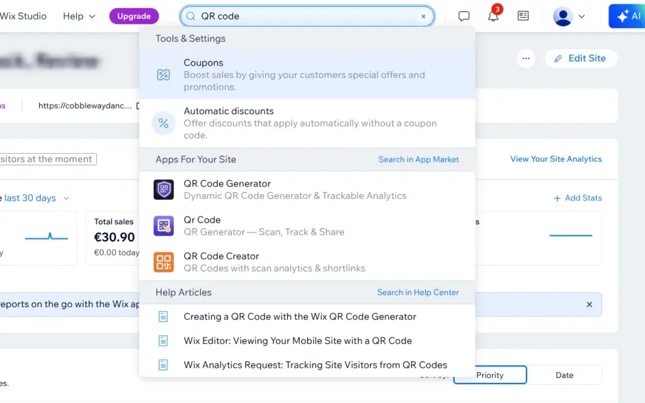Open Wix Editor Viewing Mobile Site article
Screen dimensions: 645x403
pos(307,341)
